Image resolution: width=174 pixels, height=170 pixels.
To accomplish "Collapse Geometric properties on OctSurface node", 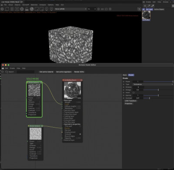I will (63, 124).
